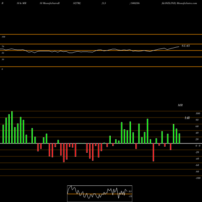This screenshot has width=202, height=202.
Task: Click the MR axis label -40
Action: click(x=197, y=159)
